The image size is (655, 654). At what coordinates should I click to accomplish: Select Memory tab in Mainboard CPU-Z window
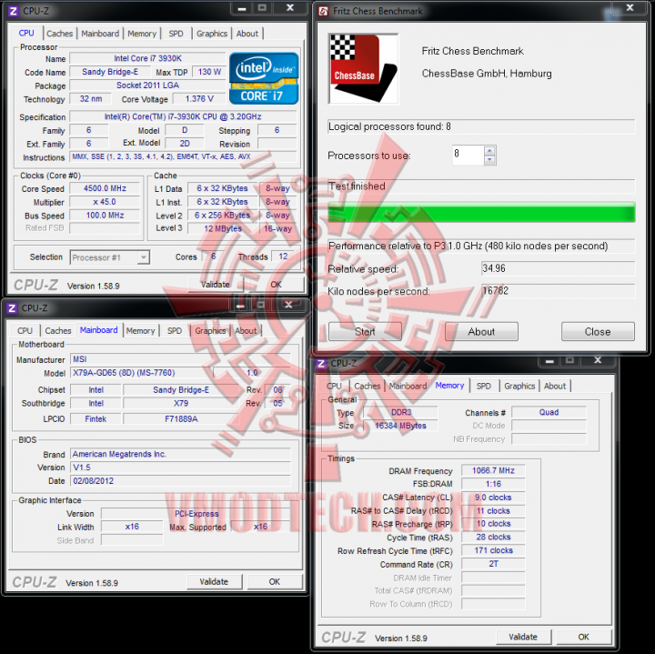pos(141,331)
